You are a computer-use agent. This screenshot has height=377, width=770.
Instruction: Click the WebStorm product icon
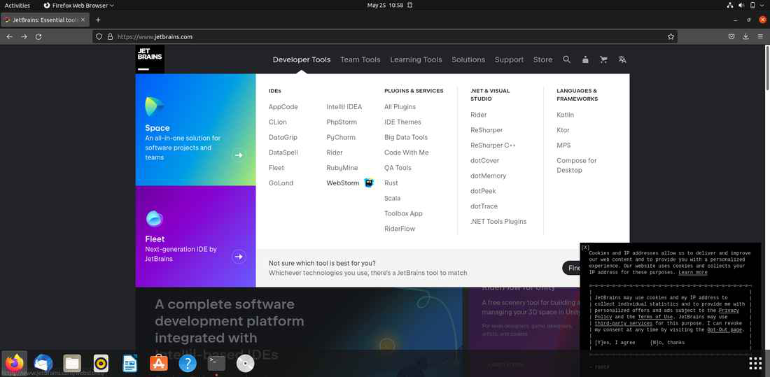(x=369, y=183)
